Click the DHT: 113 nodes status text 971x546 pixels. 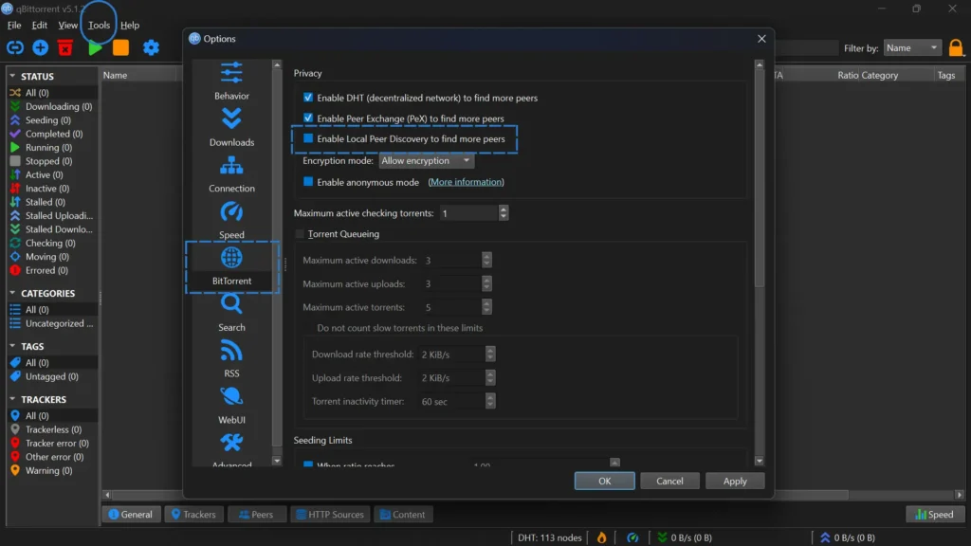pyautogui.click(x=550, y=537)
